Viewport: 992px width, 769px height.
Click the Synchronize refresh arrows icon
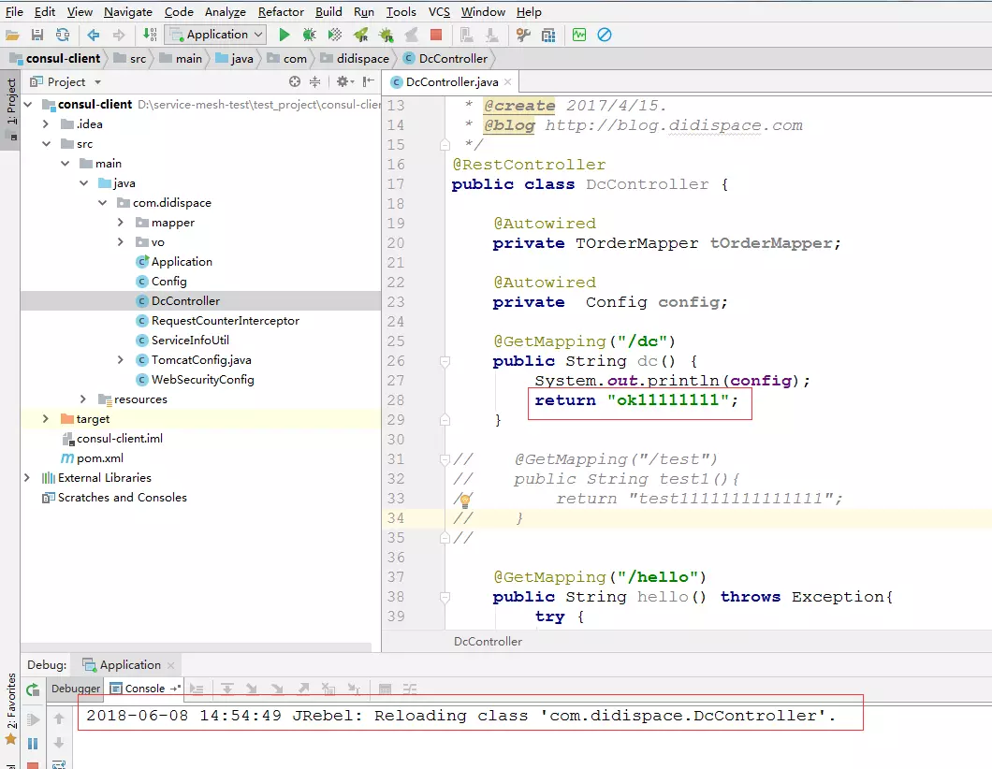(62, 35)
